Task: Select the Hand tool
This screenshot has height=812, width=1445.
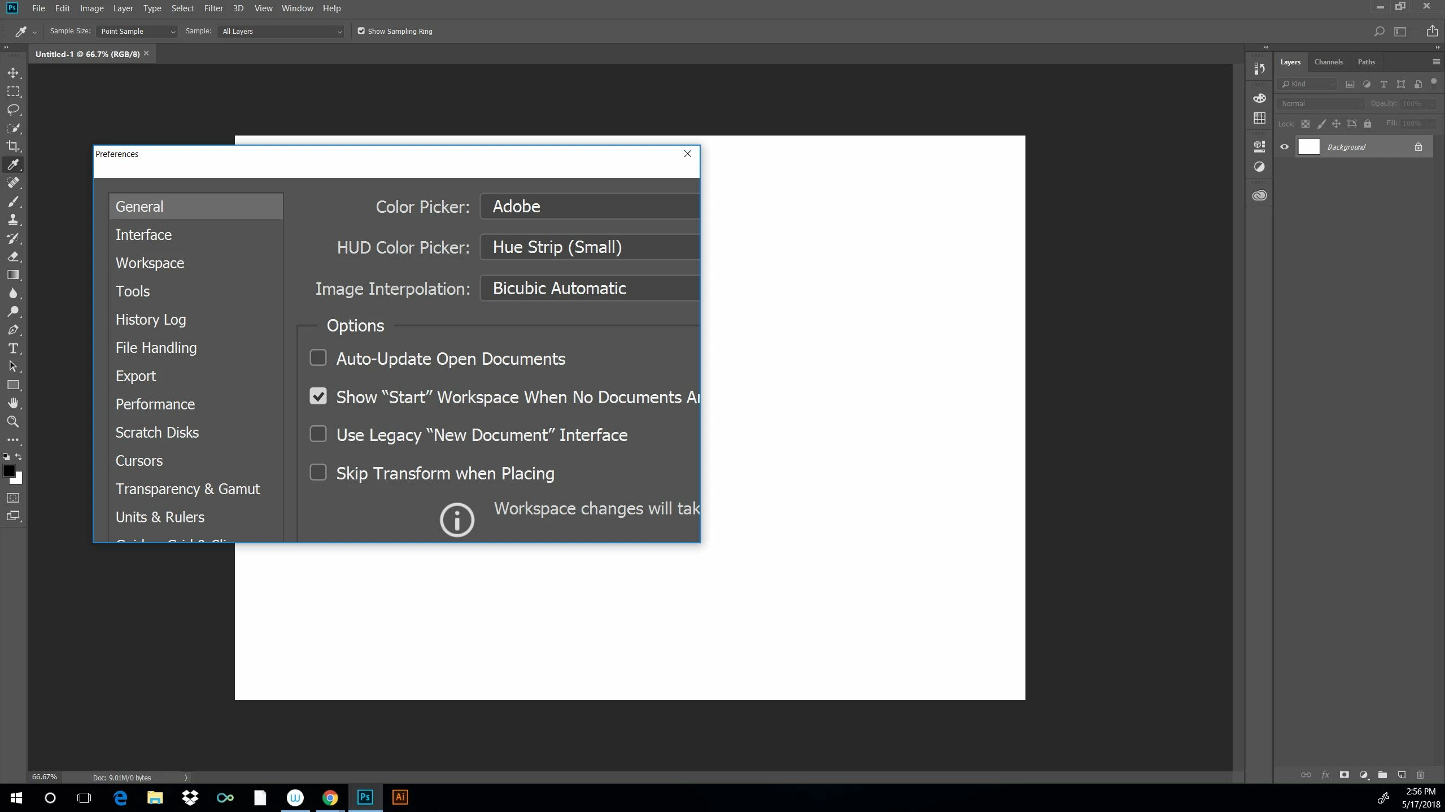Action: pyautogui.click(x=13, y=403)
